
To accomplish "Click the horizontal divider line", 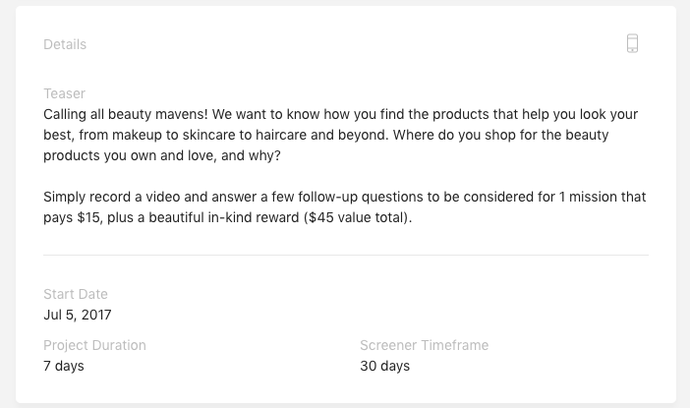I will (x=346, y=255).
